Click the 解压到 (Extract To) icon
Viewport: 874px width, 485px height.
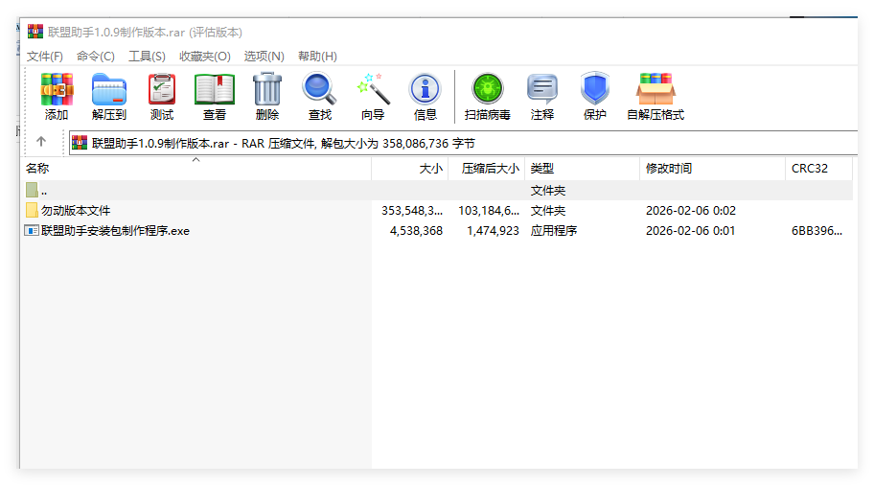(109, 89)
